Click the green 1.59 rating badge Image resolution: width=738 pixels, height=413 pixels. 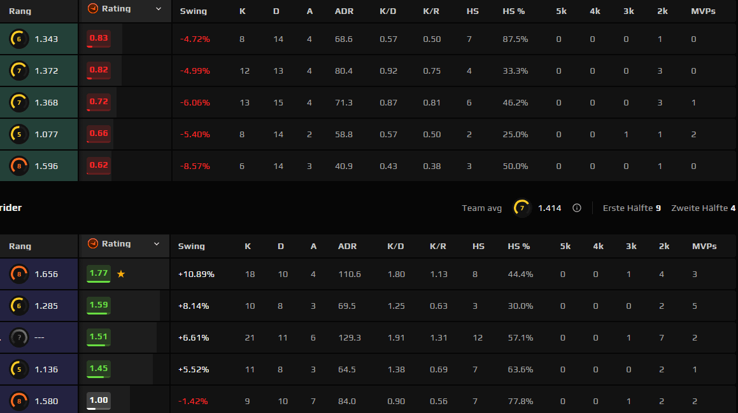tap(98, 306)
